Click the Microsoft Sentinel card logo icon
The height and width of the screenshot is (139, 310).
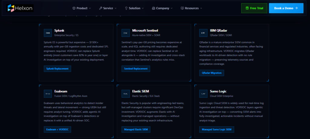126,33
